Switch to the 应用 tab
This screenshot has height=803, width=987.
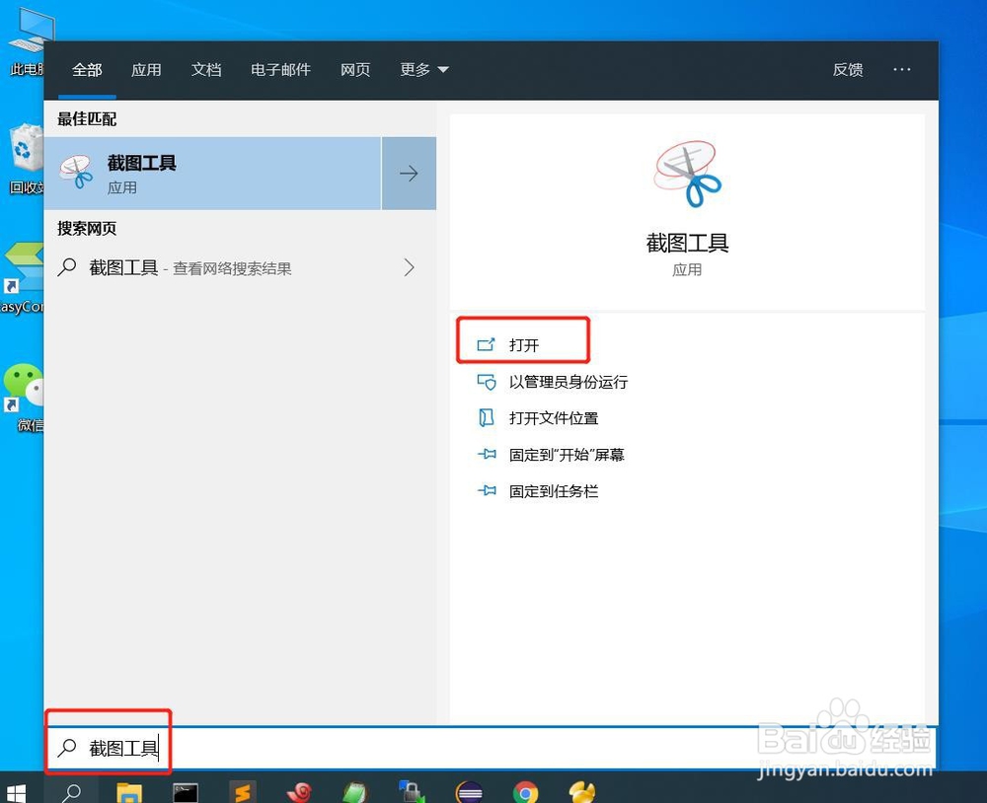coord(146,69)
